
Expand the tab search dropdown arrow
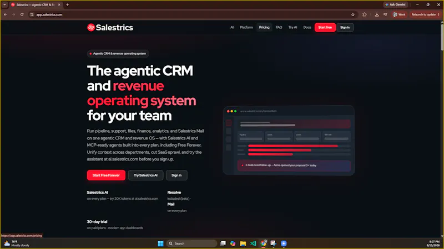tap(4, 4)
